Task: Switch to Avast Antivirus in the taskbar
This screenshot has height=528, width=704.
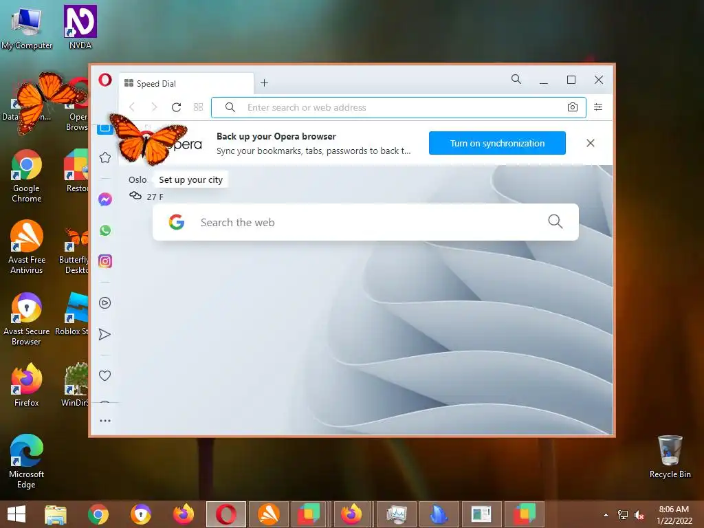Action: tap(269, 514)
